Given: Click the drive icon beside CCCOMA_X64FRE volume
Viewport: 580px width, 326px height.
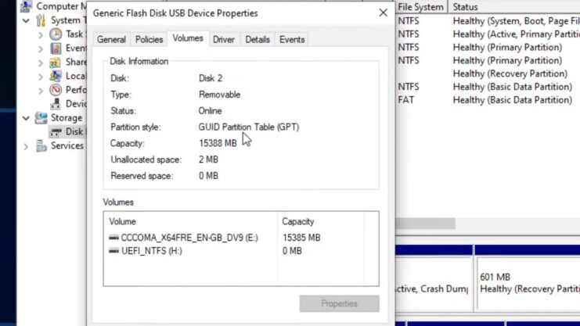Looking at the screenshot, I should point(114,238).
